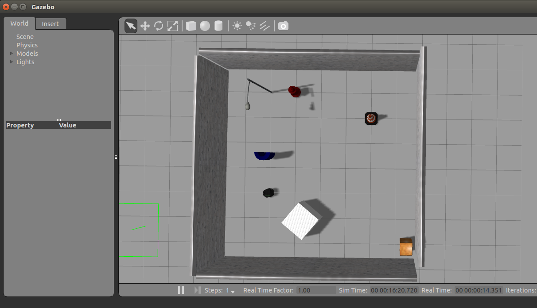Select the construction cone model

[x=371, y=118]
